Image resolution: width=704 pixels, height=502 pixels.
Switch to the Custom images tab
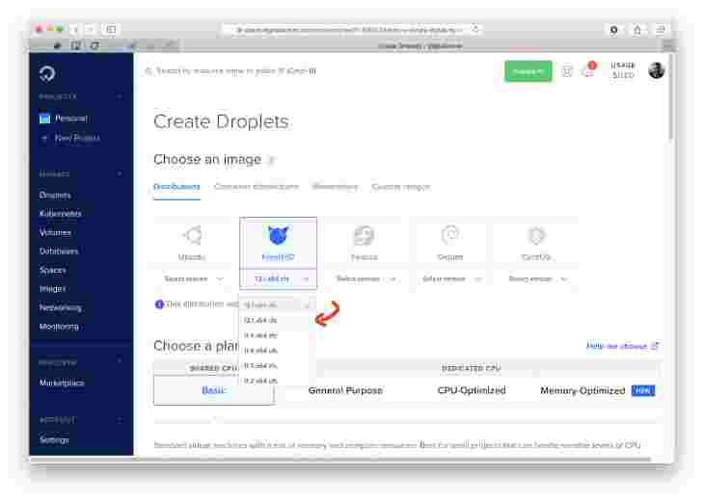(x=400, y=187)
